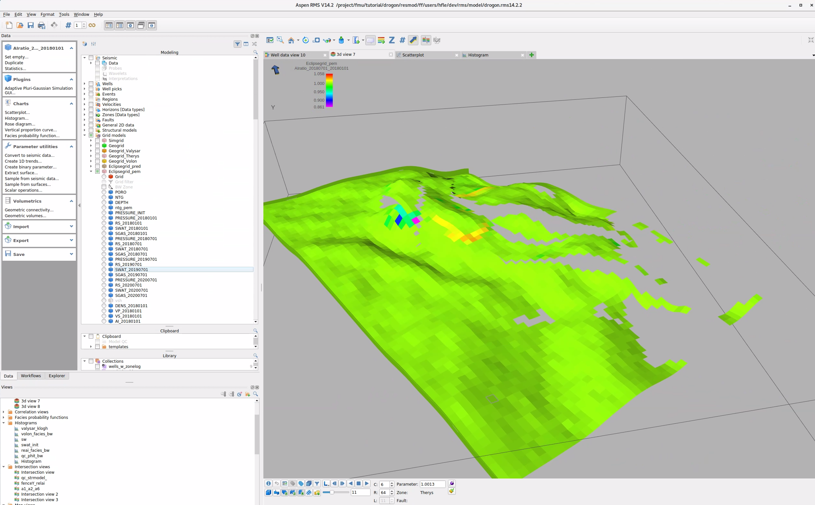
Task: Click the open project folder icon
Action: [20, 25]
